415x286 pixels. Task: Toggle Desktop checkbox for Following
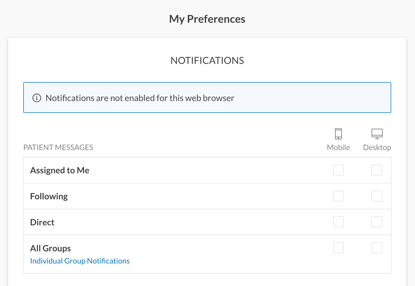pos(377,196)
